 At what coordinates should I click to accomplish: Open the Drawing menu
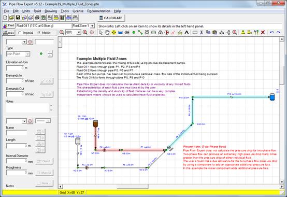51,11
